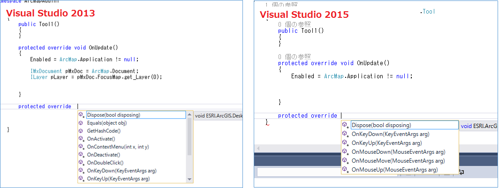Click the 'void ESRI.ArcG' tooltip in VS 2015
Screen dimensions: 499x188
click(x=479, y=126)
